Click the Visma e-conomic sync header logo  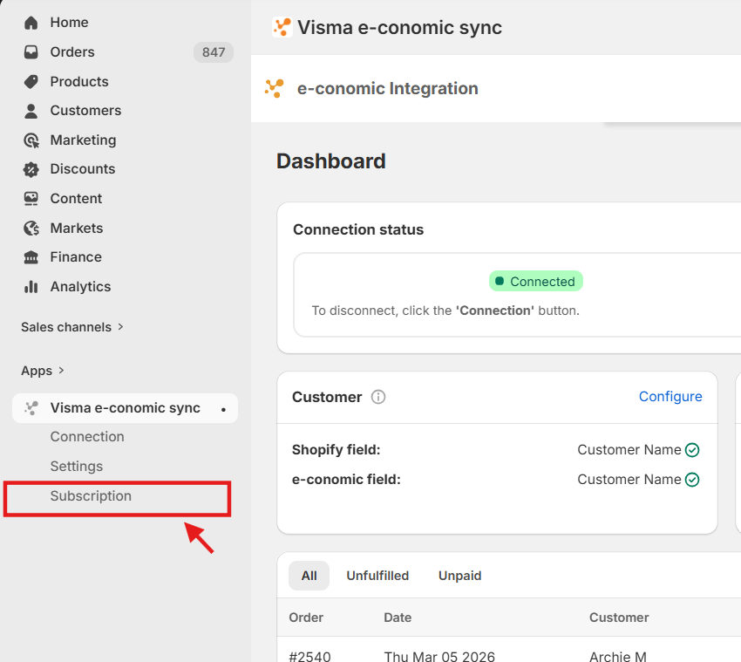[282, 27]
